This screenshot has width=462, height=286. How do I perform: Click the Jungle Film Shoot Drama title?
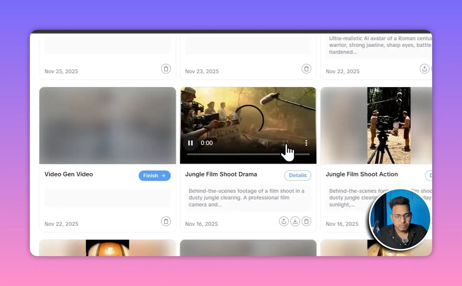[x=221, y=174]
